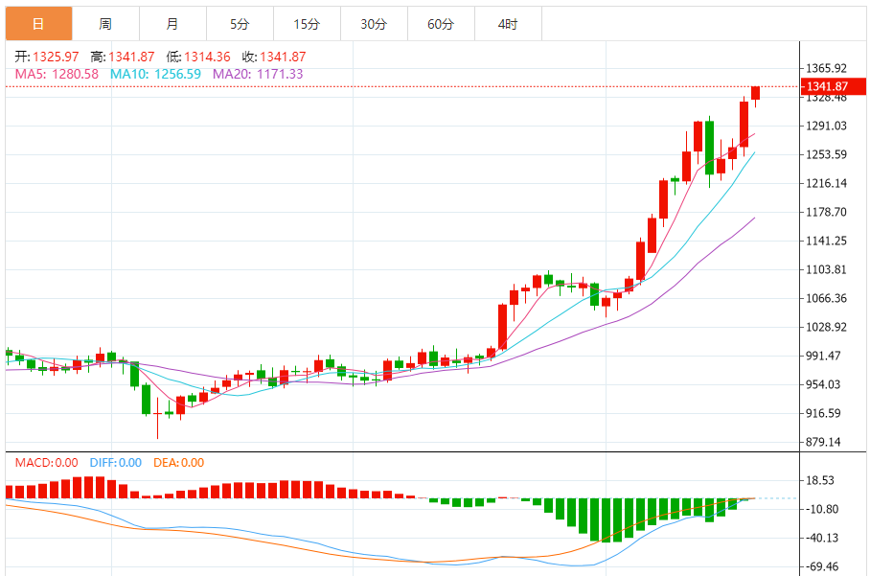Click the 991.47 price axis label
The image size is (870, 576).
[x=823, y=356]
